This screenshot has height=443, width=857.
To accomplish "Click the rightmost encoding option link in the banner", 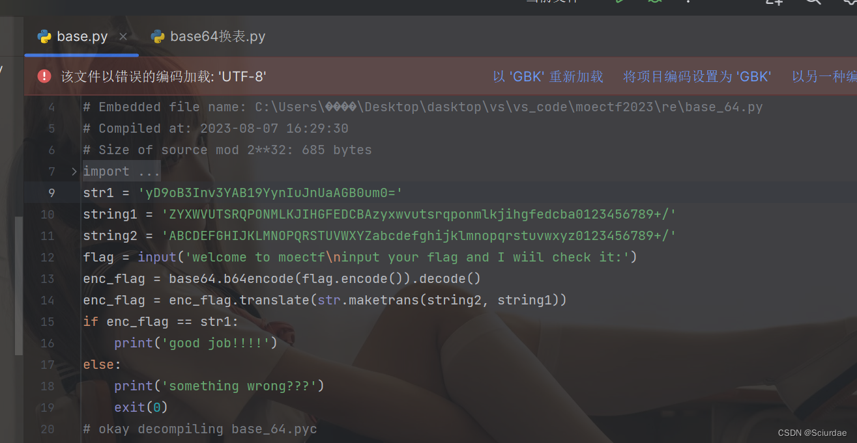I will point(823,76).
